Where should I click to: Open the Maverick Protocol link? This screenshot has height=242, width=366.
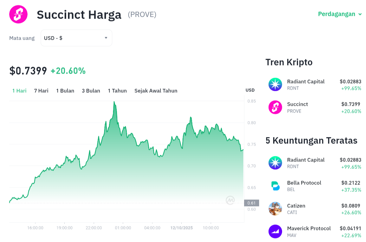309,228
